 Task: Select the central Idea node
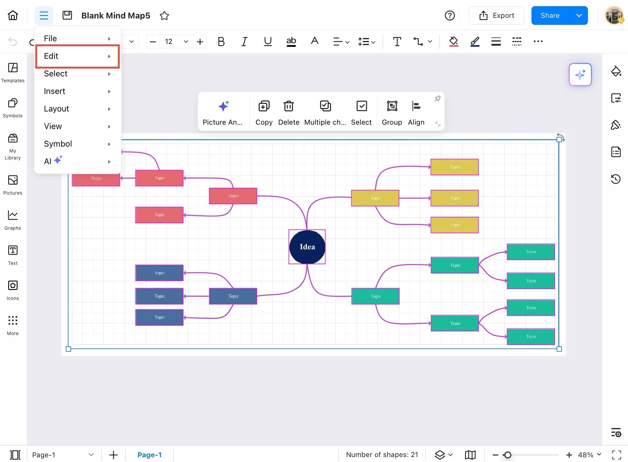point(307,247)
